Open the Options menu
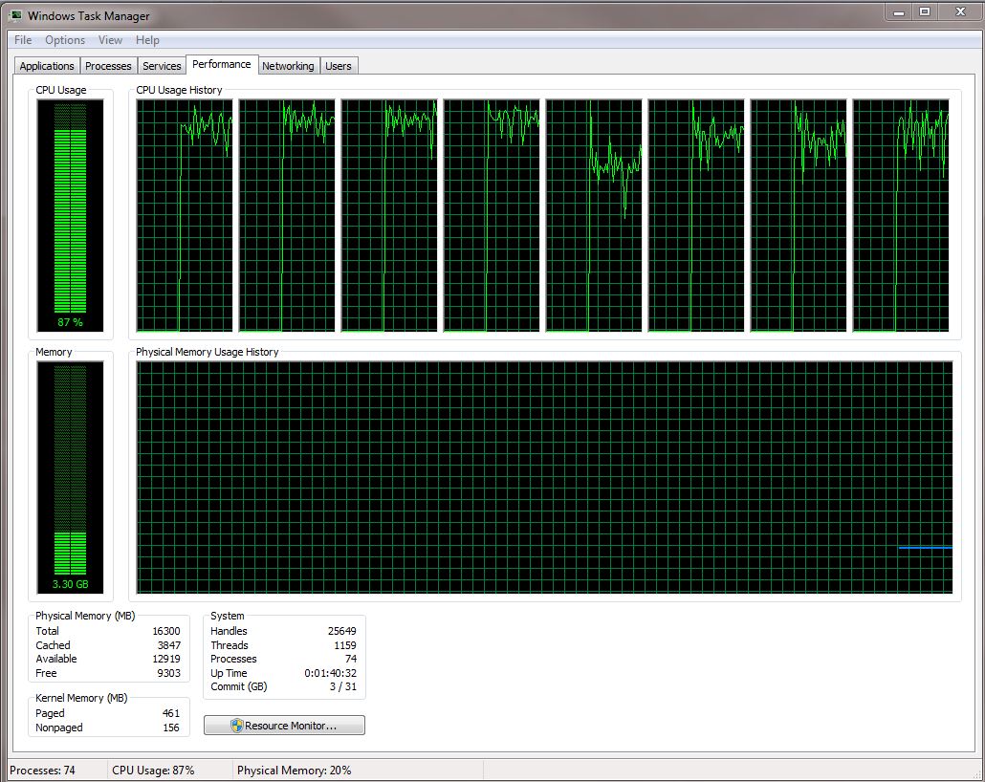 click(65, 40)
